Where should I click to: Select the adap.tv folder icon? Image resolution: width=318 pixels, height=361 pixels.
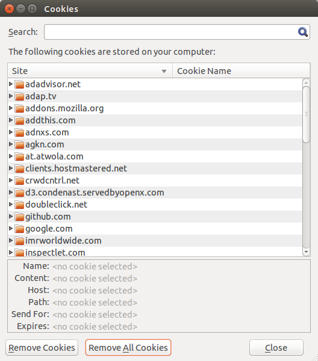point(19,96)
